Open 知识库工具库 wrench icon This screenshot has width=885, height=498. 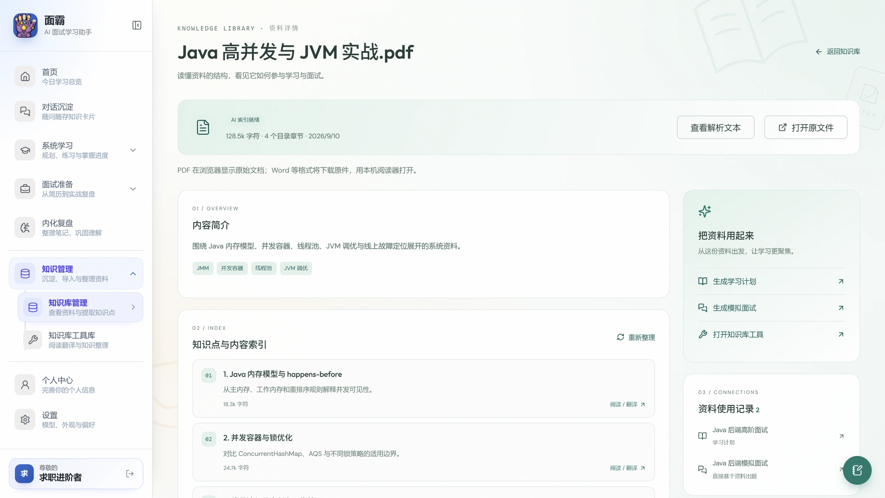(33, 340)
